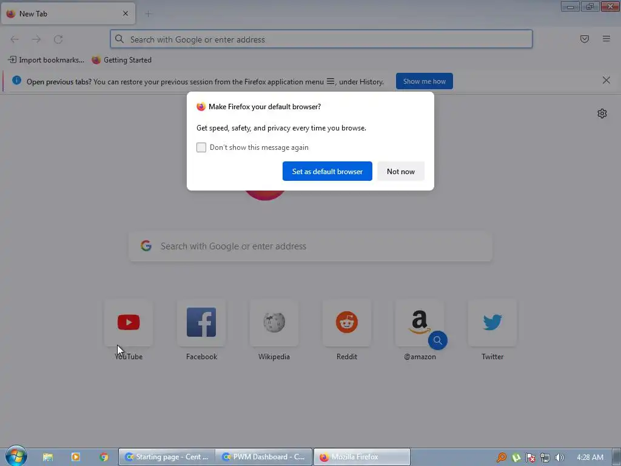The image size is (621, 466).
Task: Restore down the Firefox window
Action: [590, 7]
